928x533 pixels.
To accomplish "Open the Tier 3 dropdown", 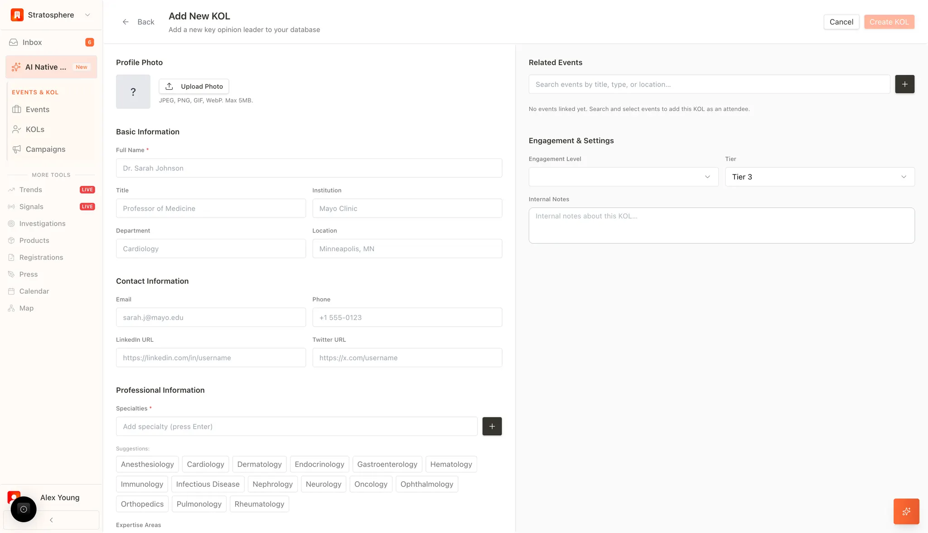I will [x=818, y=177].
